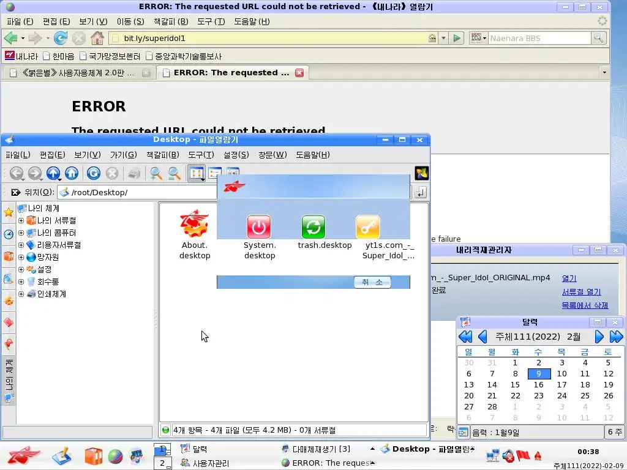Click the red power shutdown icon
The image size is (627, 470).
259,226
